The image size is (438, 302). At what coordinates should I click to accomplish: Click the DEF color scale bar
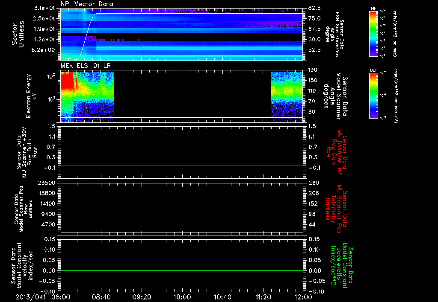click(x=373, y=95)
